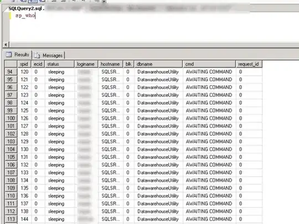Open the Messages tab
The height and width of the screenshot is (224, 299).
pos(48,55)
